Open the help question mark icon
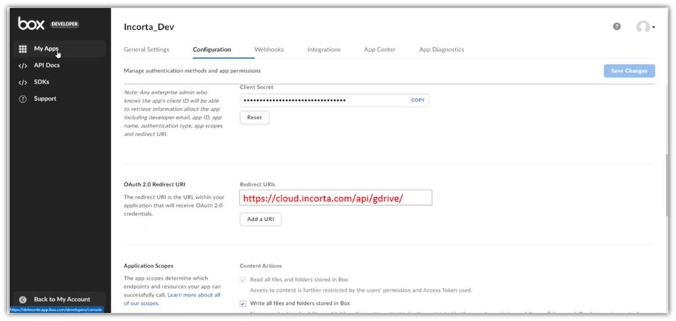 [616, 26]
